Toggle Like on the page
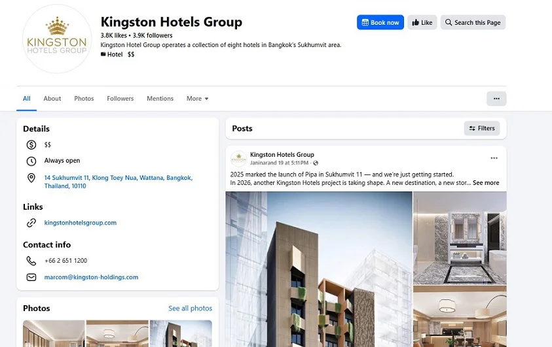The height and width of the screenshot is (347, 552). click(422, 22)
